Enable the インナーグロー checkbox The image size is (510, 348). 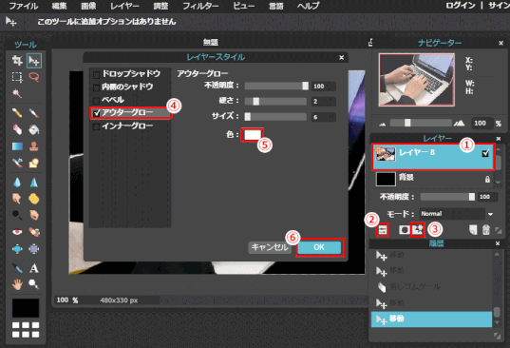pos(96,126)
